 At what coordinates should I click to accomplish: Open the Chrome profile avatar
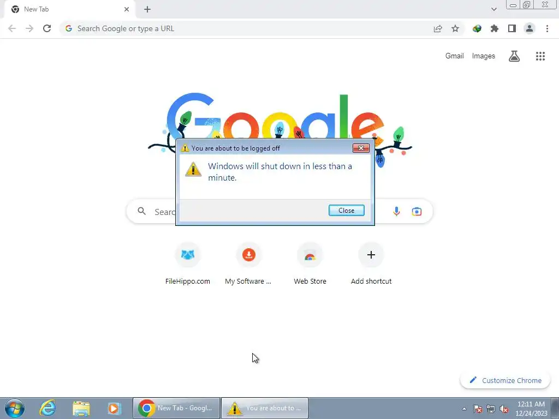point(530,28)
